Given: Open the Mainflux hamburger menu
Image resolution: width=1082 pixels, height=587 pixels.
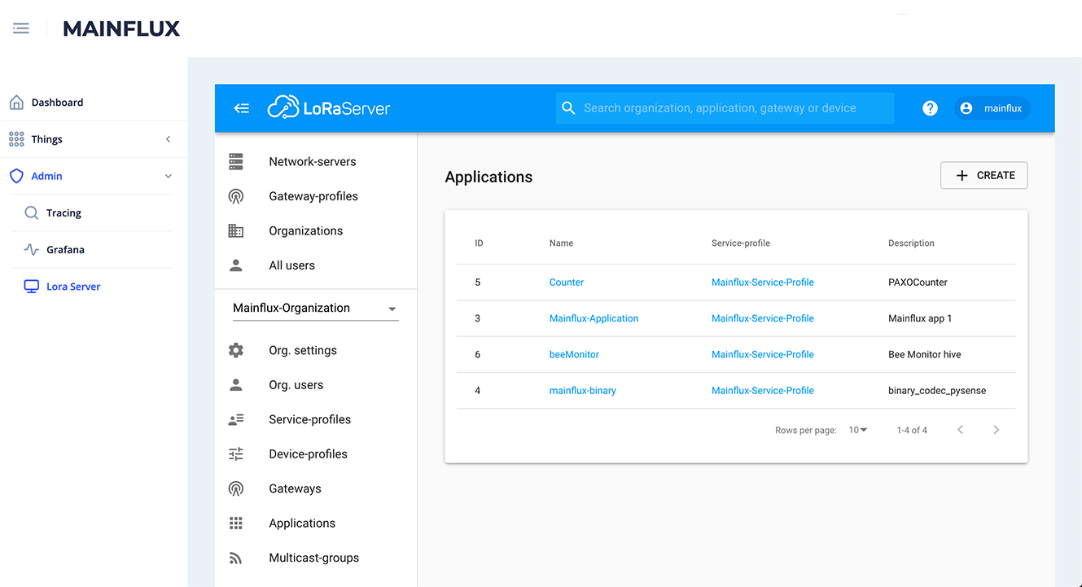Looking at the screenshot, I should [20, 27].
